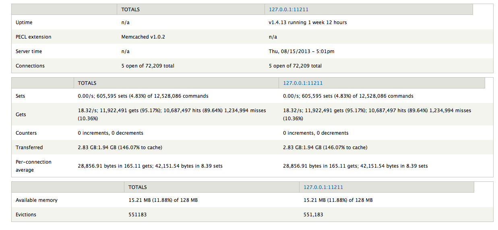
Task: Open the 127.0.0.1:11211 link in the Sets table
Action: pyautogui.click(x=303, y=83)
